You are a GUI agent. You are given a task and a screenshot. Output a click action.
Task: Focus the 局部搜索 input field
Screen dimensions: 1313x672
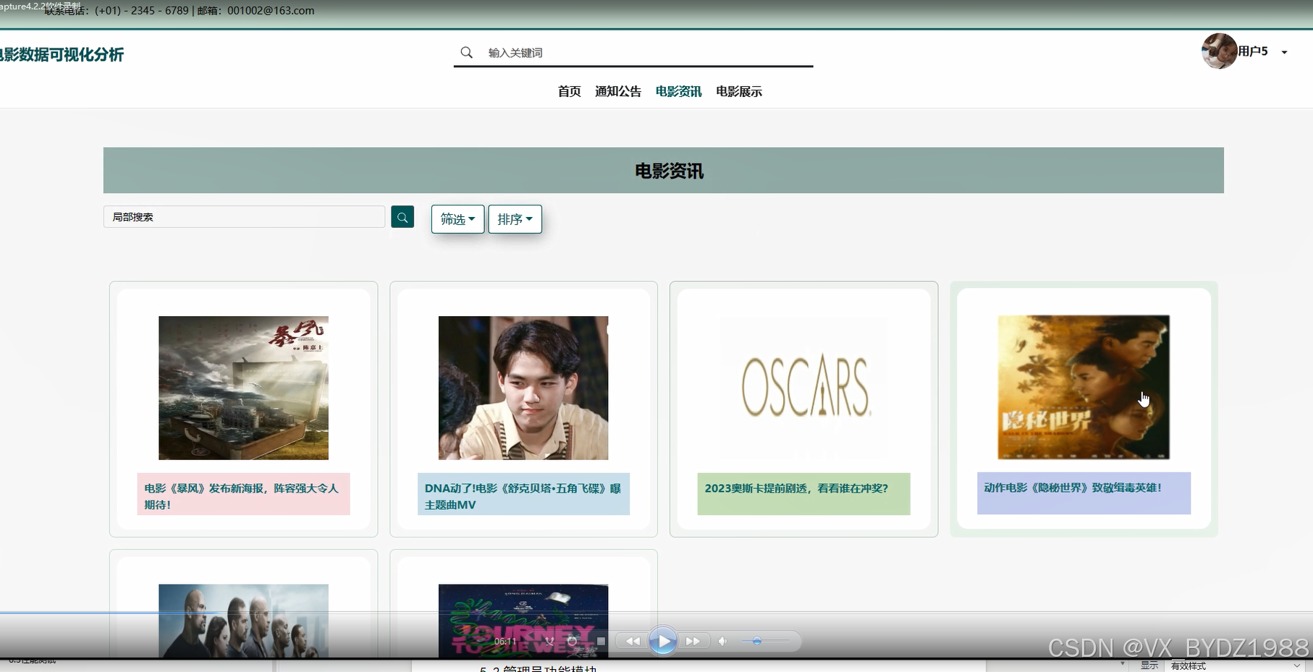pos(244,217)
